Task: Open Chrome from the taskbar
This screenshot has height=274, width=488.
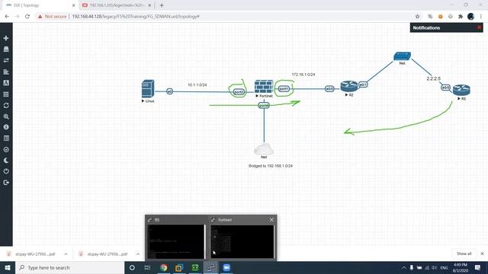Action: 163,267
